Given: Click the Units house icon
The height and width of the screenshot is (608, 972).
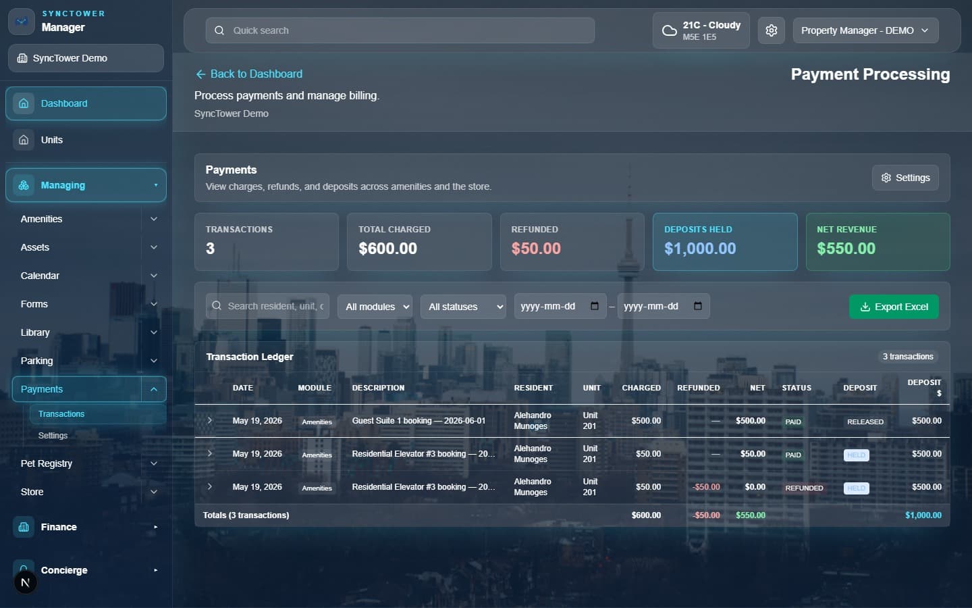Looking at the screenshot, I should click(24, 140).
